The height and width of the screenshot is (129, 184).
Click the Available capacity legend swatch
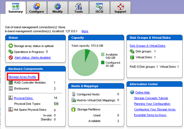(x=103, y=54)
